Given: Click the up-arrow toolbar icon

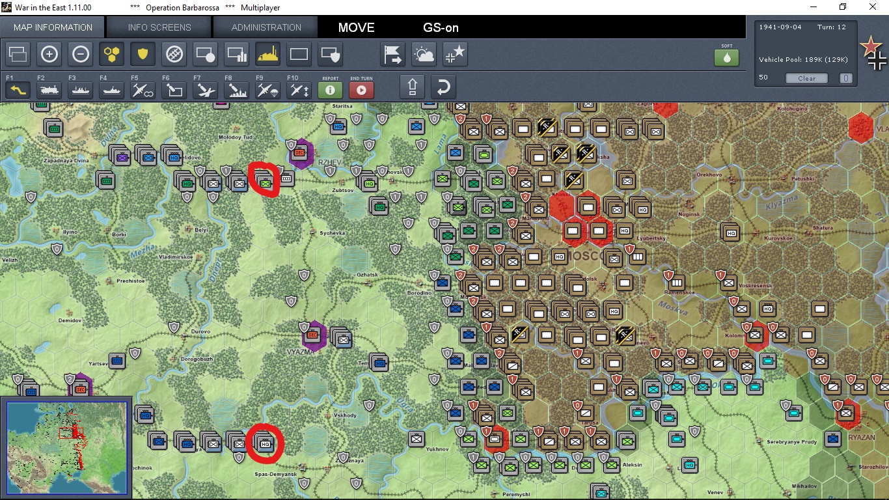Looking at the screenshot, I should [413, 87].
